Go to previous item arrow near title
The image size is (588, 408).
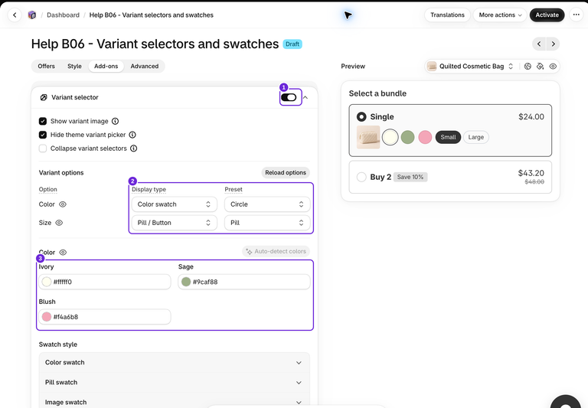click(539, 44)
